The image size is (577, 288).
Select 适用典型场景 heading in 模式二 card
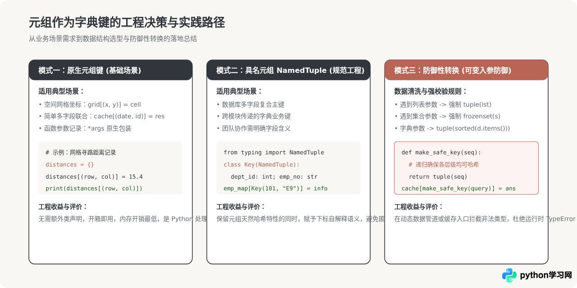(x=240, y=91)
